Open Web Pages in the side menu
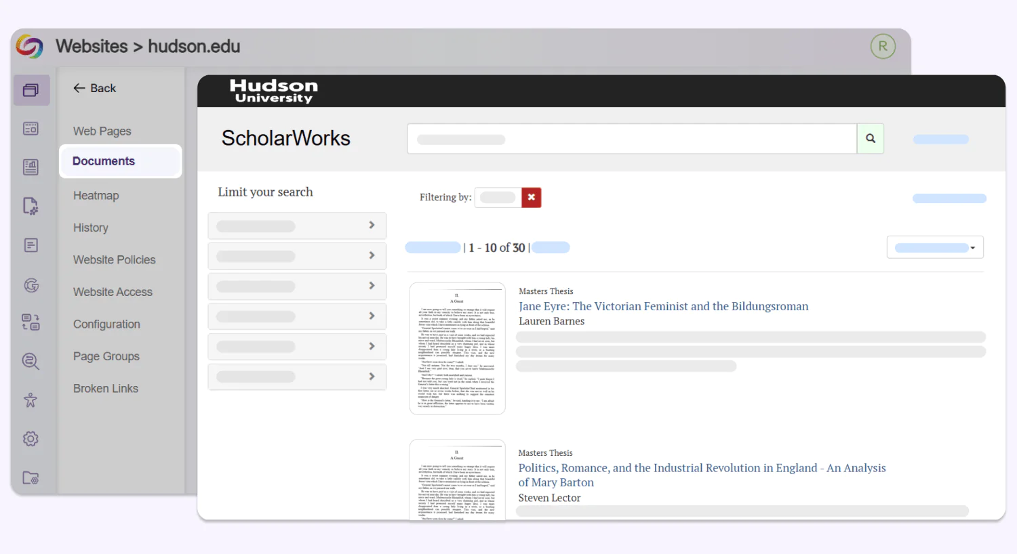The image size is (1017, 554). pyautogui.click(x=102, y=131)
